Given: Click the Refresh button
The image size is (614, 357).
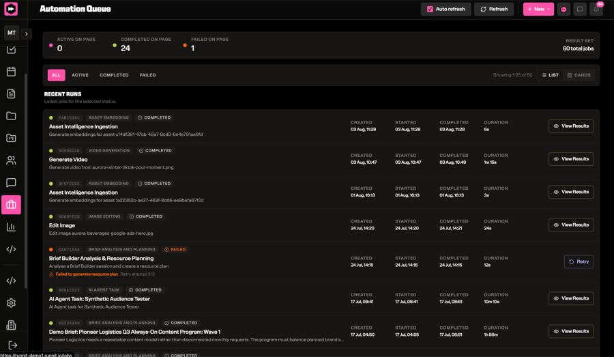Looking at the screenshot, I should [494, 9].
